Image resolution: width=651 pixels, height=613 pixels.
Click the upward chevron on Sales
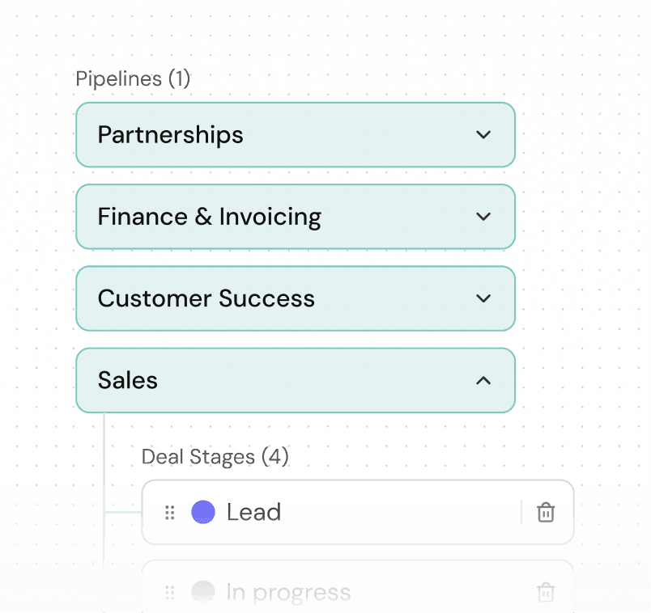[483, 380]
